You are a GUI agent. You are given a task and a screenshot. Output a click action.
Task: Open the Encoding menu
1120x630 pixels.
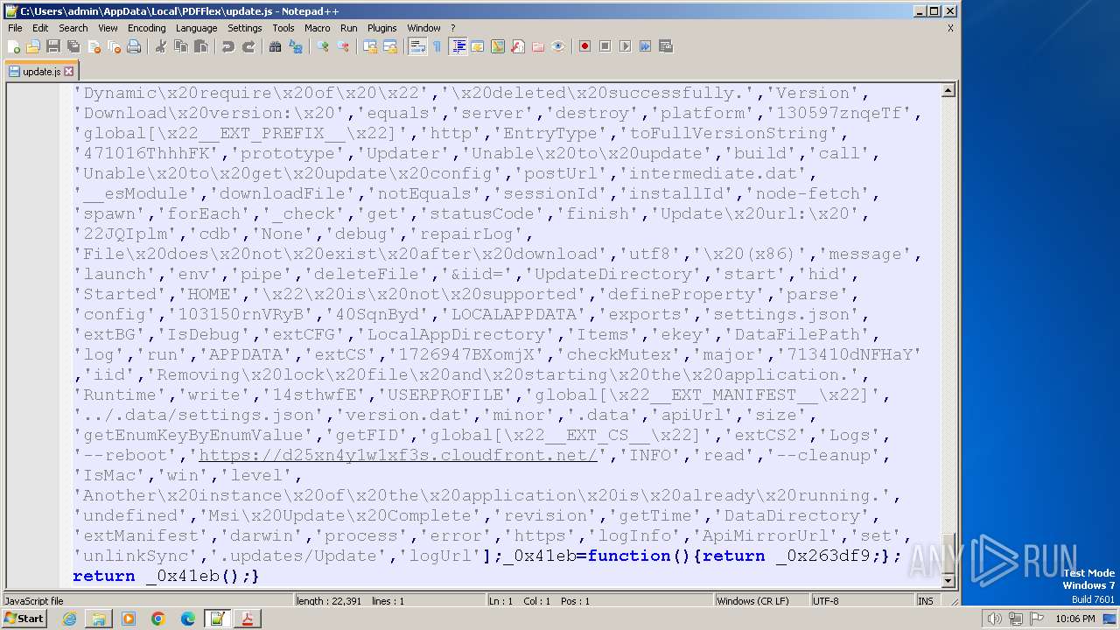[146, 28]
